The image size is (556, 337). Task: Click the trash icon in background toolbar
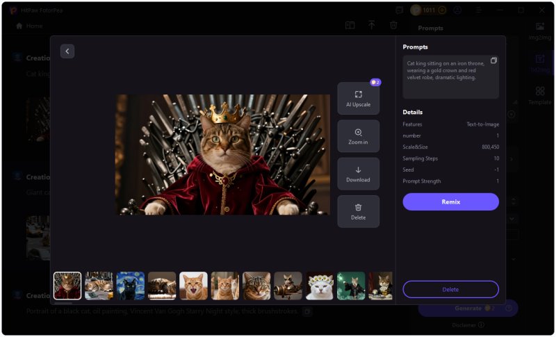pos(393,25)
